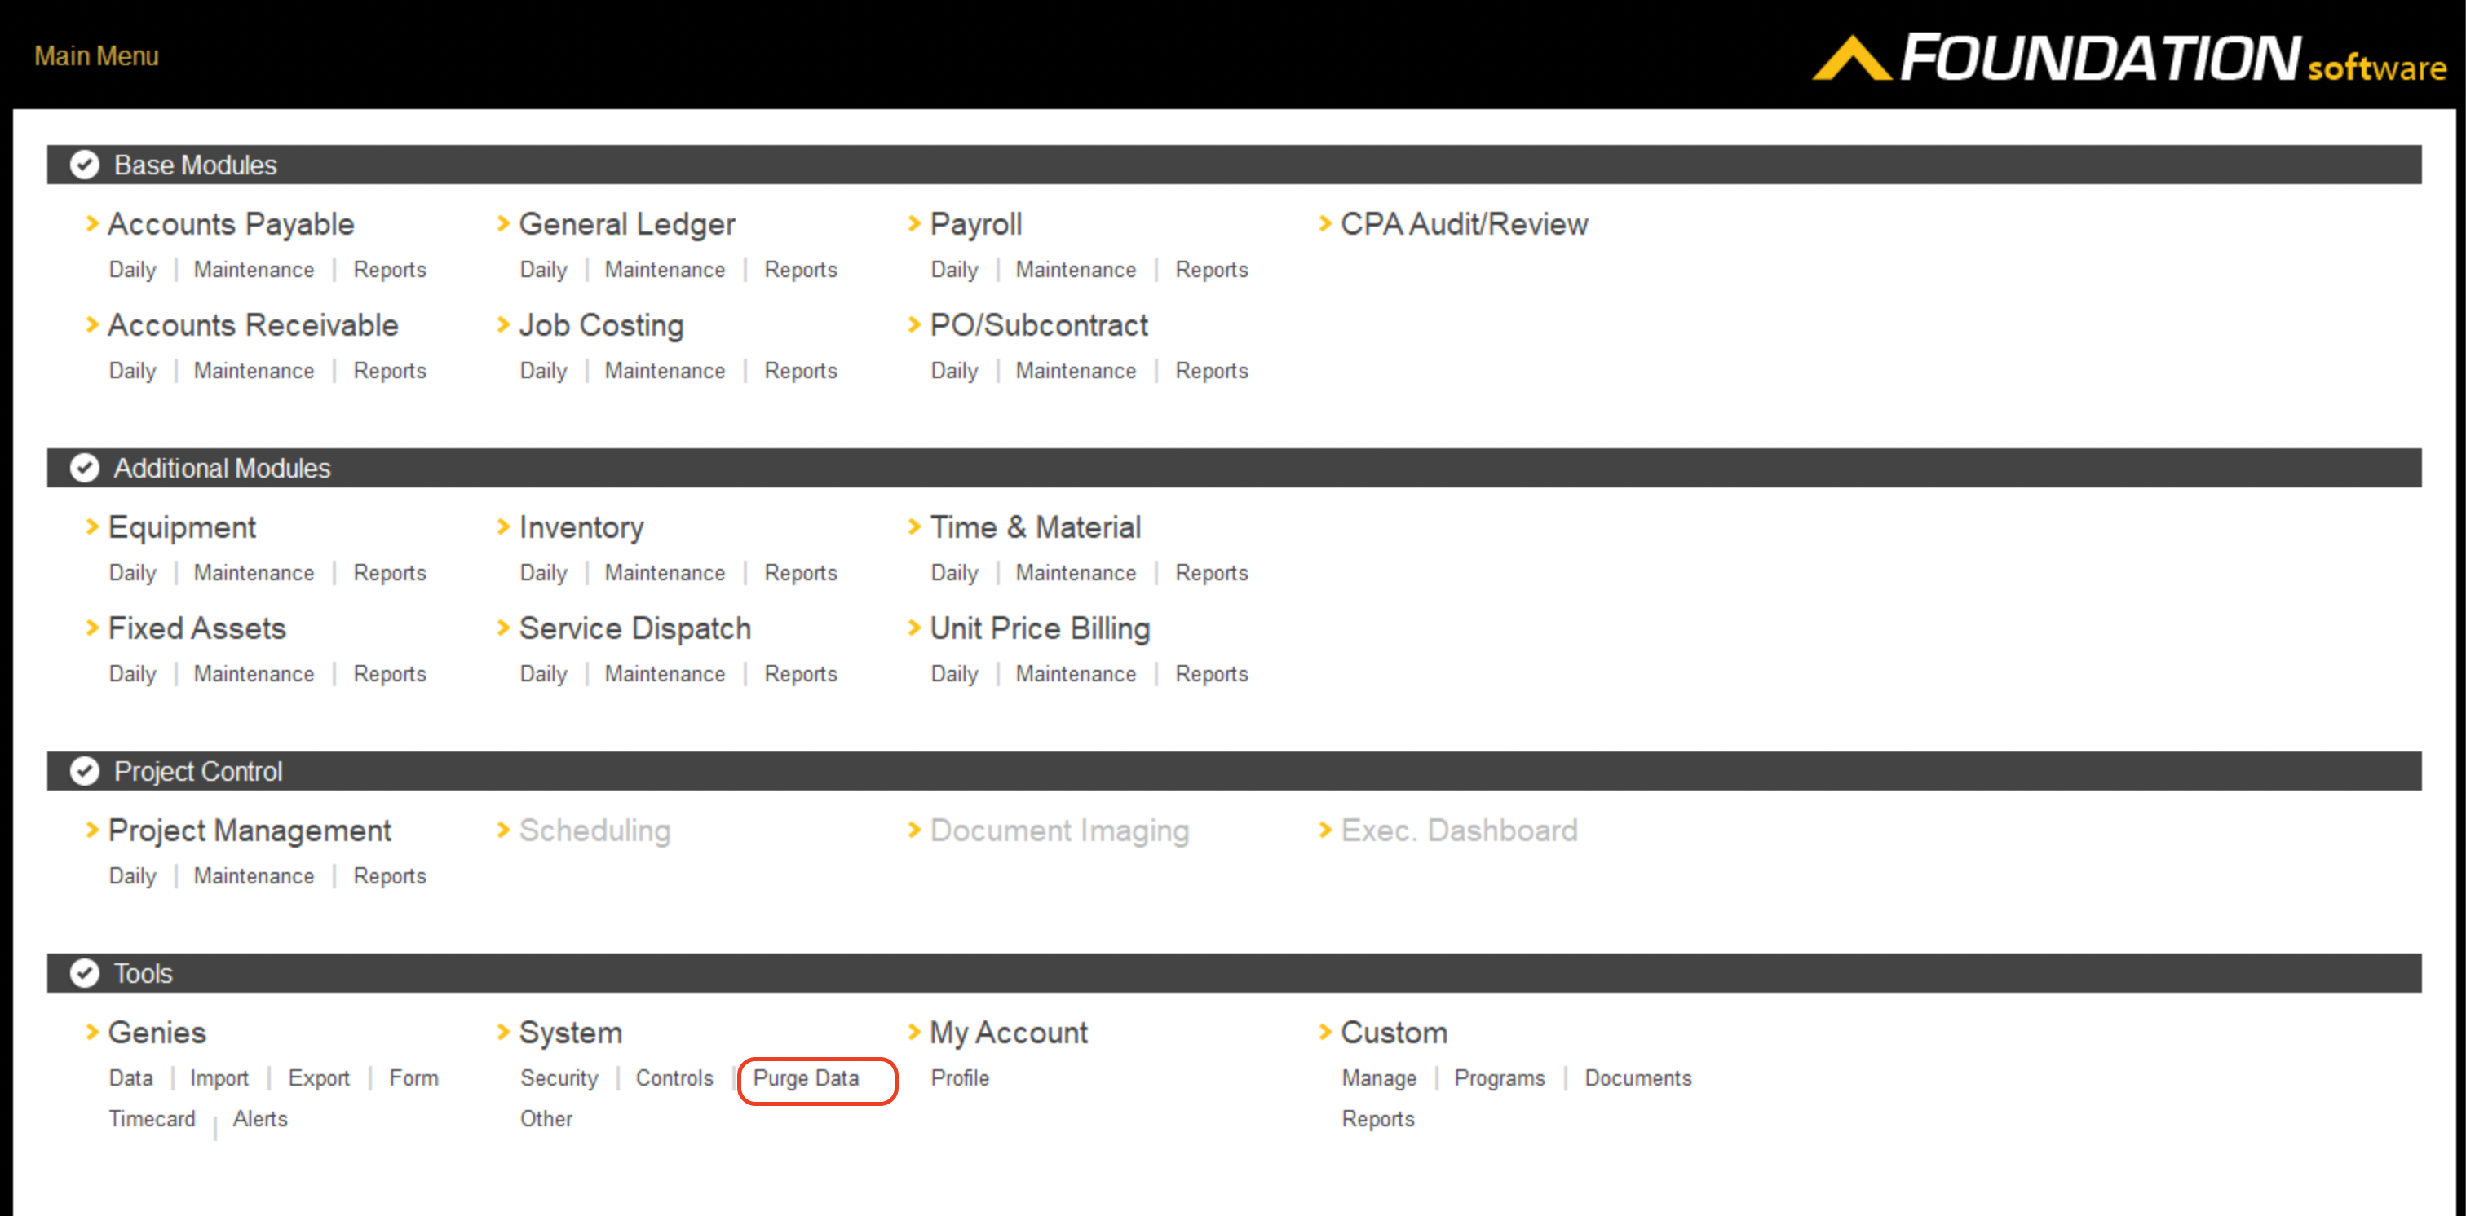Viewport: 2466px width, 1216px height.
Task: Click the Tools section checkmark icon
Action: 84,973
